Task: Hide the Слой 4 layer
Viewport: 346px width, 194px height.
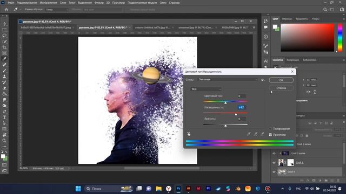Action: pos(274,172)
